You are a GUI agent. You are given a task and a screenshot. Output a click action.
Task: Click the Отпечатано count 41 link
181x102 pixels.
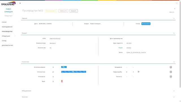tap(53, 72)
